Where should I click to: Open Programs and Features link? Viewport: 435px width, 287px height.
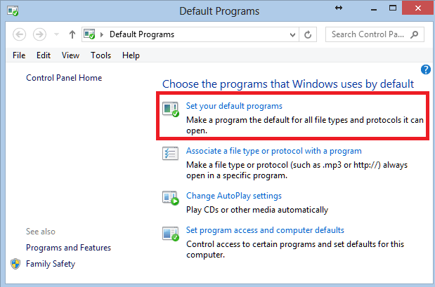point(69,248)
